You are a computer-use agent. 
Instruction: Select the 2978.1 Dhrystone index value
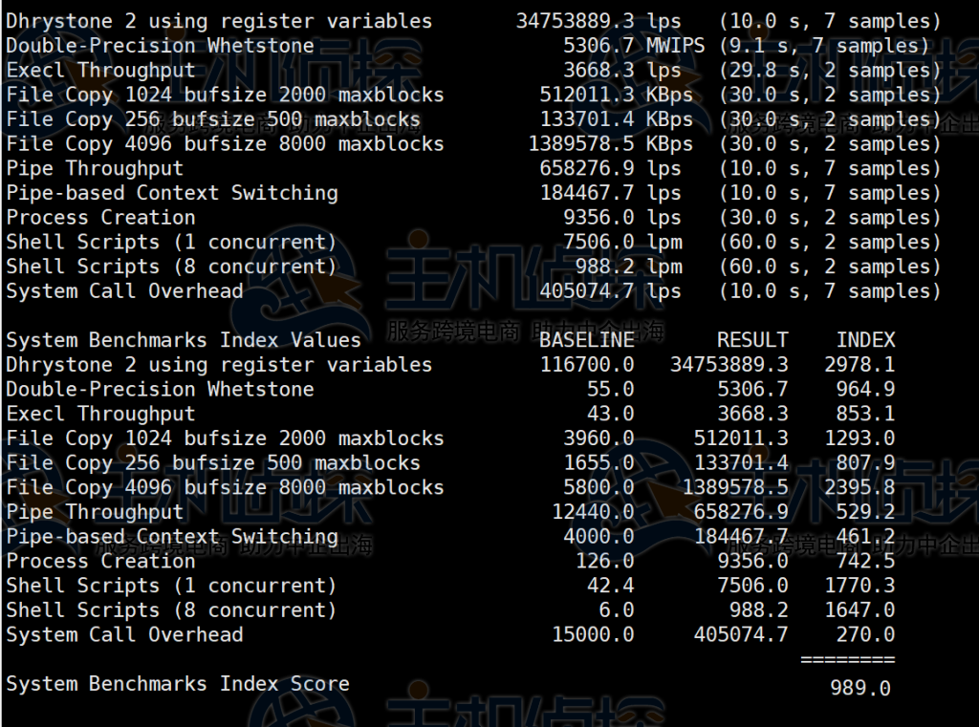tap(860, 364)
